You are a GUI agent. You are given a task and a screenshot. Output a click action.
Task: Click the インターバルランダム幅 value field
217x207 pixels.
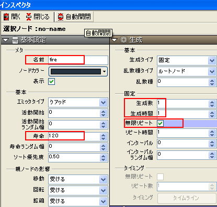[x=183, y=155]
